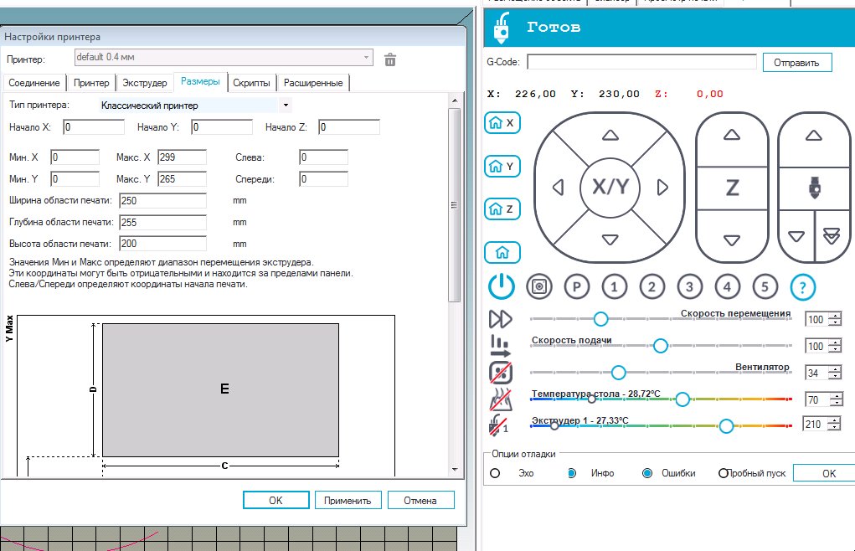Click the stop motor icon
The height and width of the screenshot is (551, 855).
(539, 286)
